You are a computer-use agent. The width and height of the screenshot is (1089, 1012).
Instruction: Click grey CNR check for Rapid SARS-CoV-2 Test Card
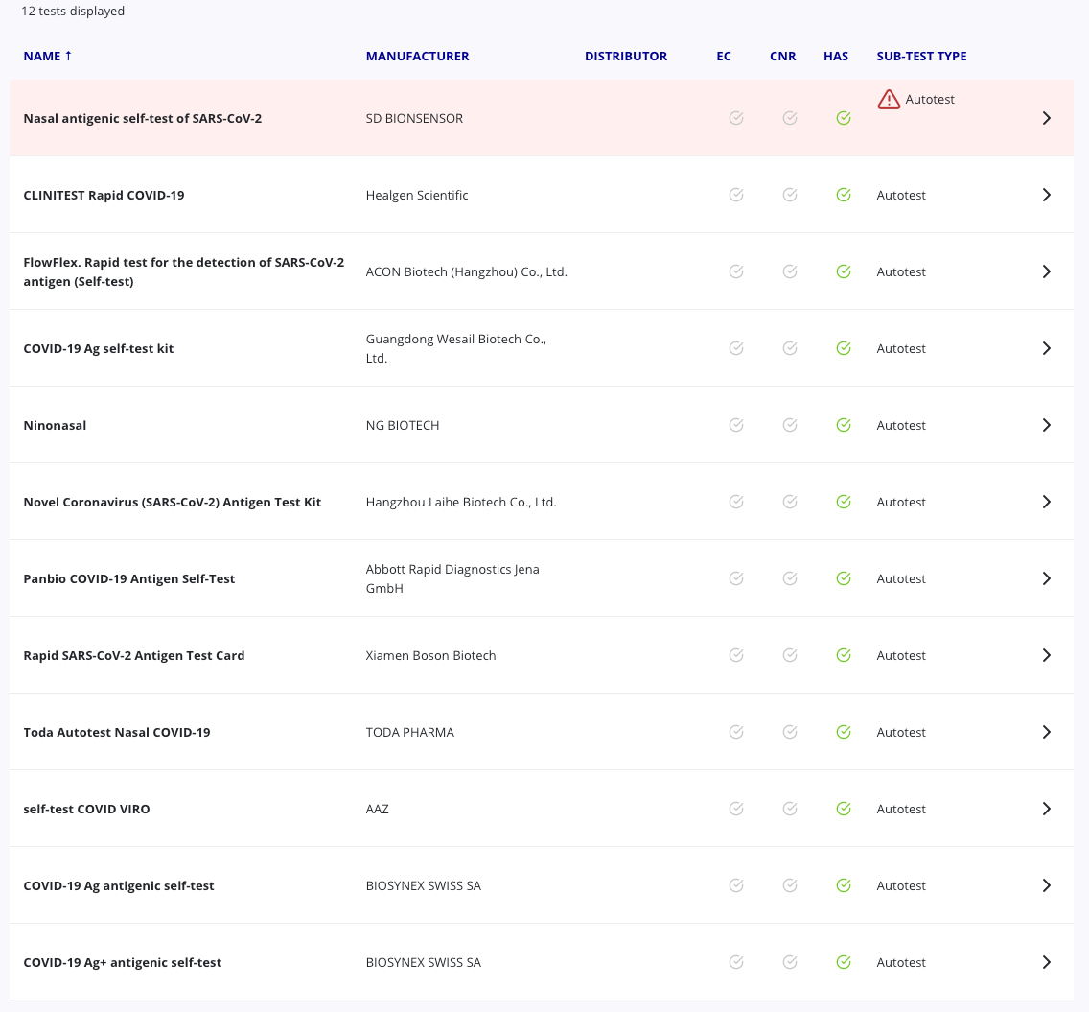click(790, 655)
